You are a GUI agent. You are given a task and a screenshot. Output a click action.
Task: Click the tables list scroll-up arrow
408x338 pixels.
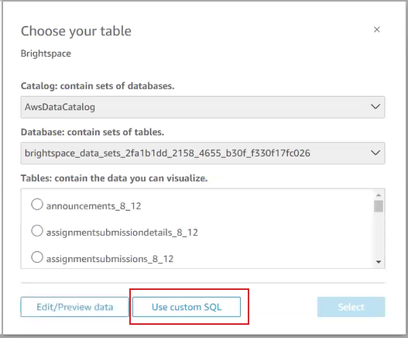pyautogui.click(x=379, y=195)
